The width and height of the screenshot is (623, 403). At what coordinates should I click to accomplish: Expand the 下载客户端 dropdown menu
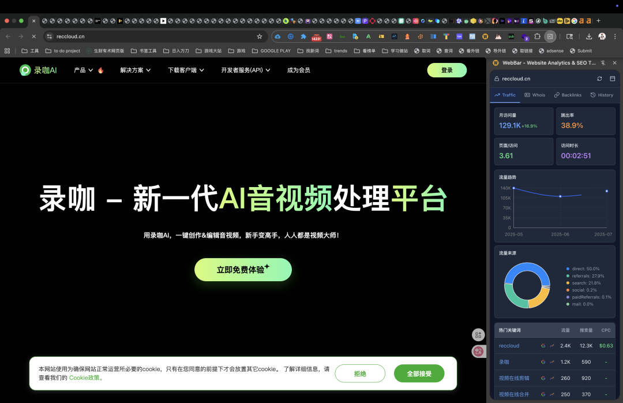click(186, 70)
